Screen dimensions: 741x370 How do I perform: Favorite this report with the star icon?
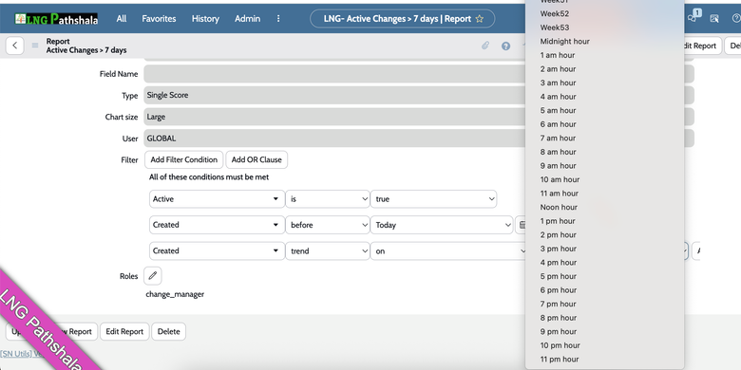pos(479,19)
